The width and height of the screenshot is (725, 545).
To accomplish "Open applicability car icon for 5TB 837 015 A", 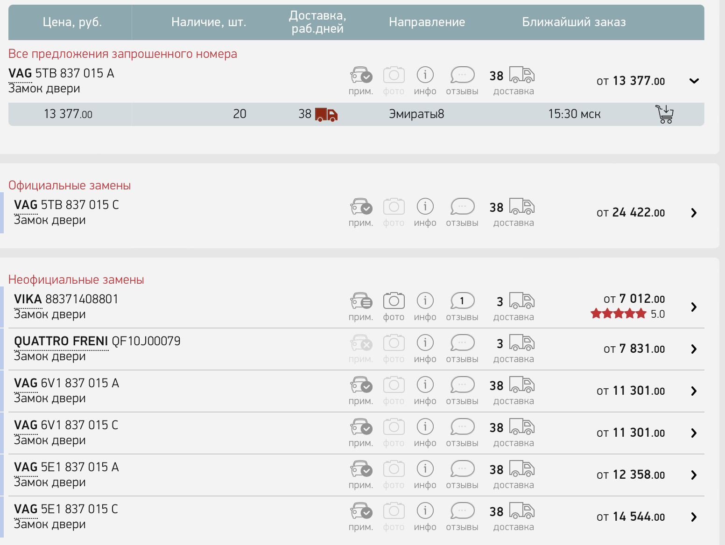I will coord(361,75).
